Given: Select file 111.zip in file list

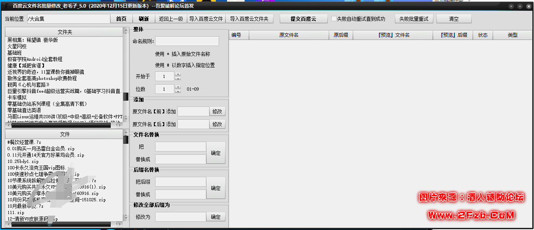Looking at the screenshot, I should click(x=16, y=212).
